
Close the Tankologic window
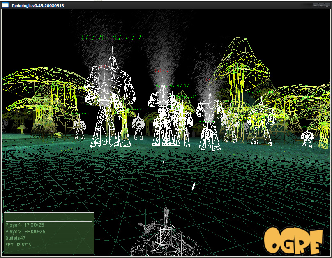click(x=327, y=5)
